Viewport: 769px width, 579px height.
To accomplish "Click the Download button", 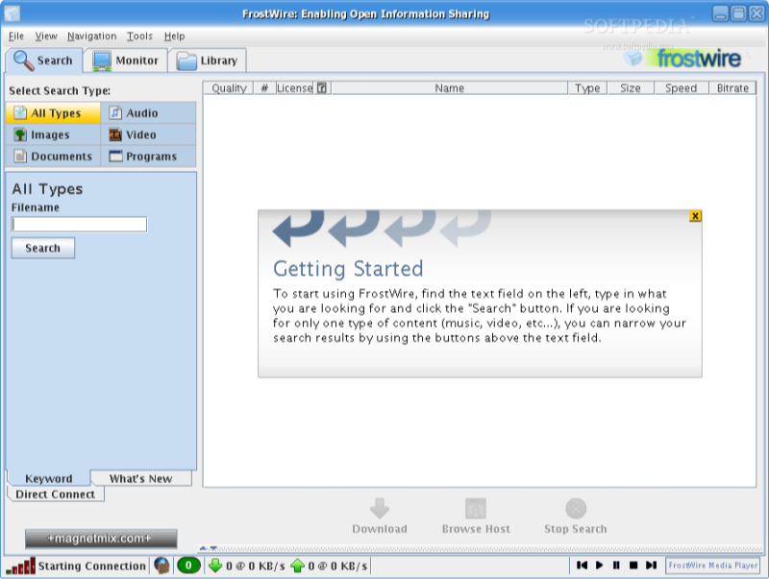I will 380,517.
